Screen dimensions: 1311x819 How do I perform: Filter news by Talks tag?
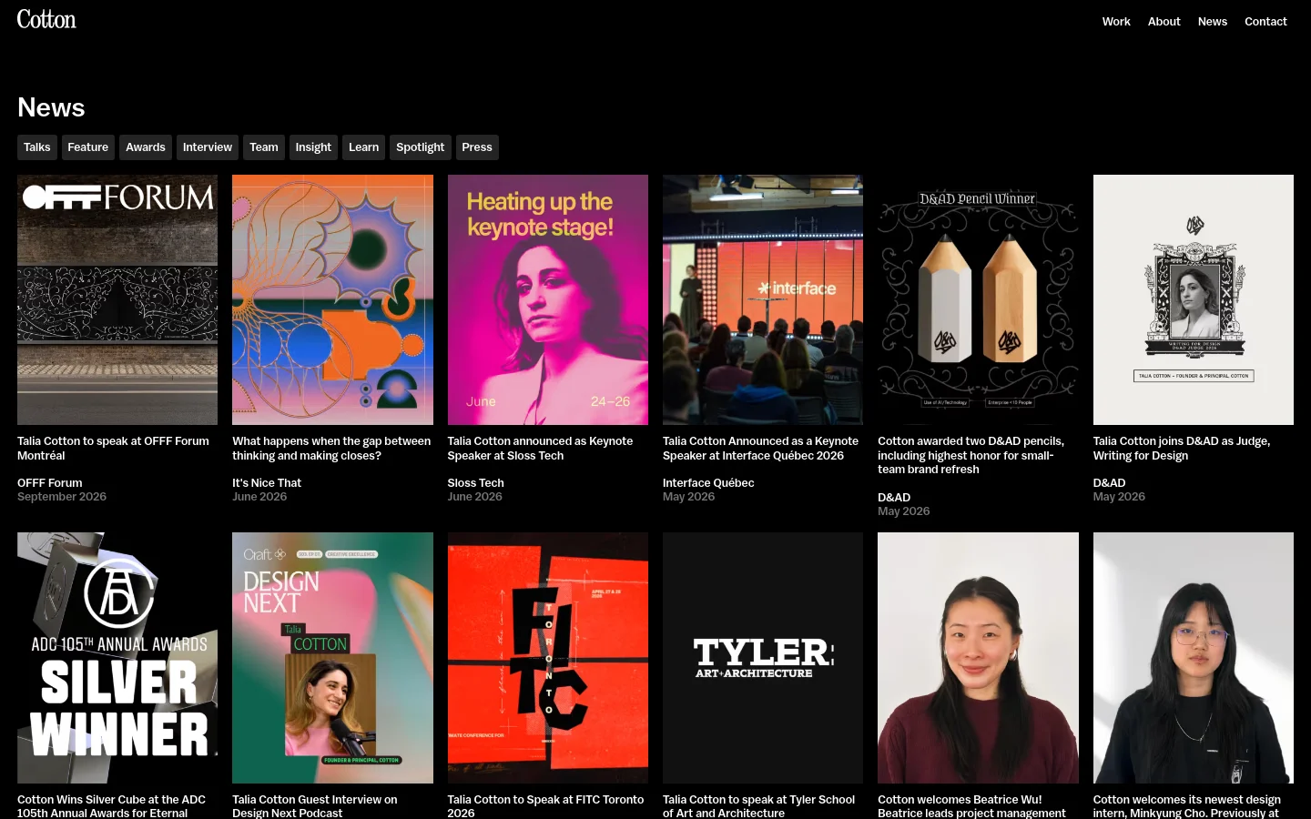pos(37,147)
